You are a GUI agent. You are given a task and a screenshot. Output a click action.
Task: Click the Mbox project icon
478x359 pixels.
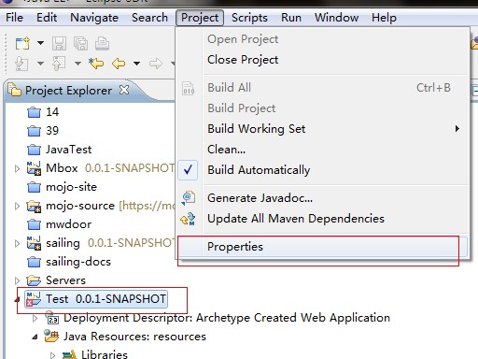tap(34, 168)
